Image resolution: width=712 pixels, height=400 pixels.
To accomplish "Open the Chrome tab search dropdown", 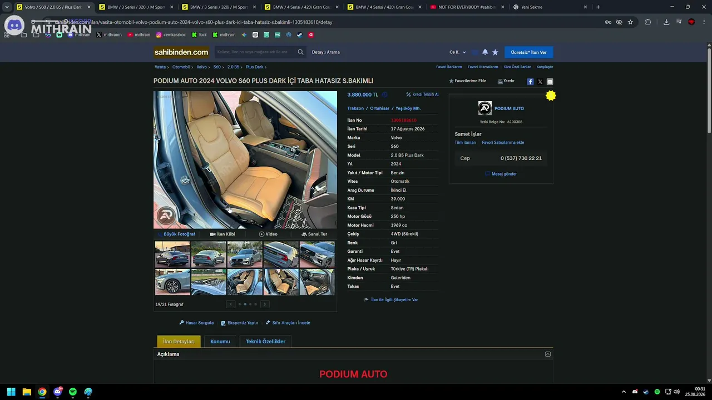I will coord(7,7).
